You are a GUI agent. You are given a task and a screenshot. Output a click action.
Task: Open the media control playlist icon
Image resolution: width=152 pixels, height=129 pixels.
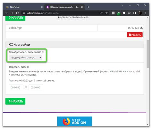tap(129, 13)
